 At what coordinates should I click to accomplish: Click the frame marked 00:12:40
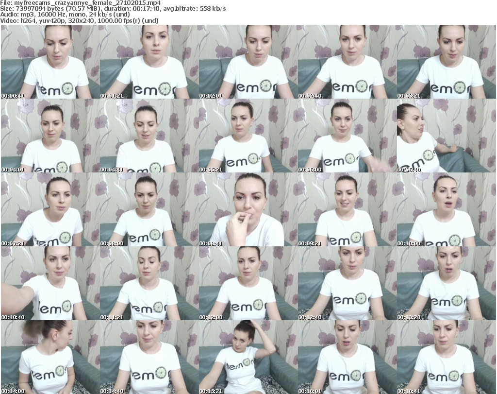pyautogui.click(x=347, y=283)
